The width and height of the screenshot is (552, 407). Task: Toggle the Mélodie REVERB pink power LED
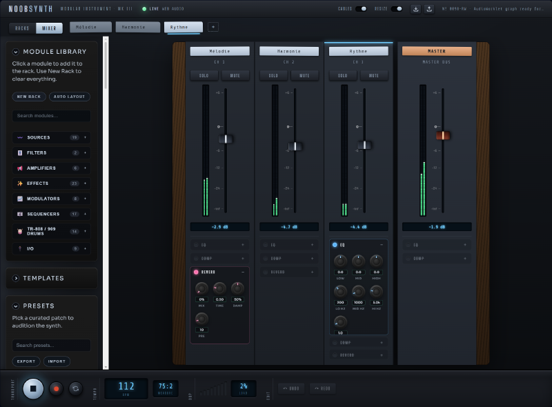coord(196,272)
